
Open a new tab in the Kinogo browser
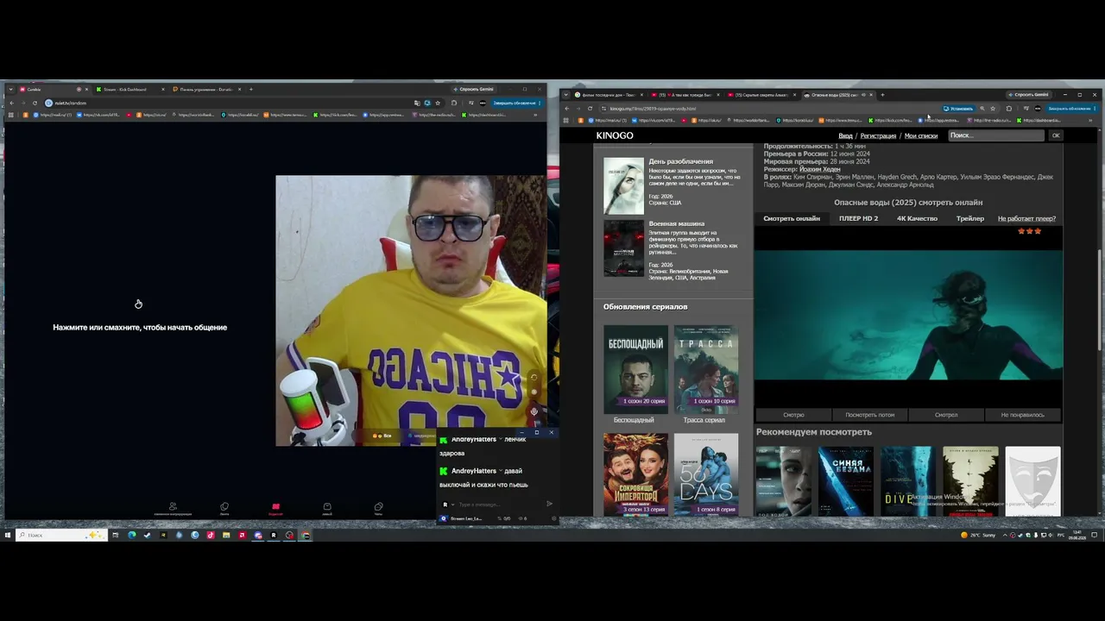(x=881, y=95)
